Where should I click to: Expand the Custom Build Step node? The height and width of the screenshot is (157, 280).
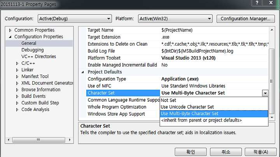(x=17, y=103)
